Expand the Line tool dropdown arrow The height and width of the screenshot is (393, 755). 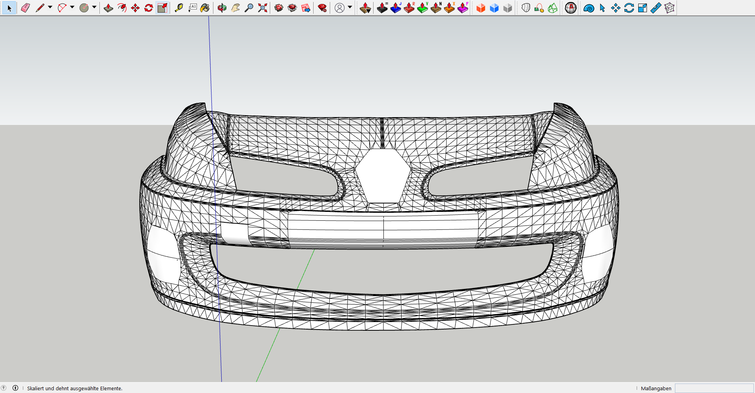click(x=50, y=7)
